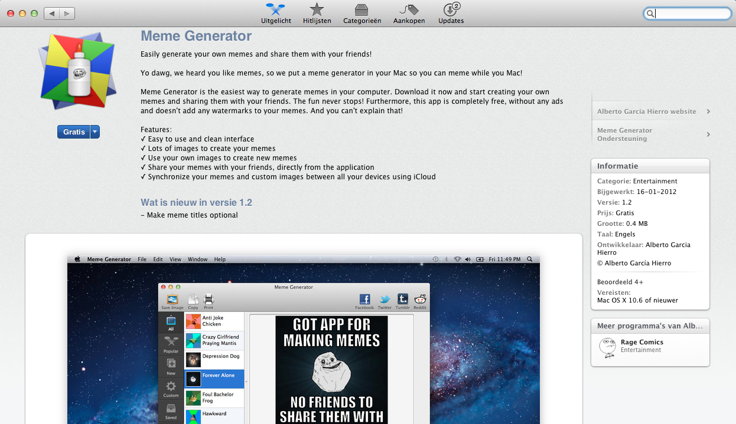
Task: Go back with the left arrow
Action: [x=52, y=13]
